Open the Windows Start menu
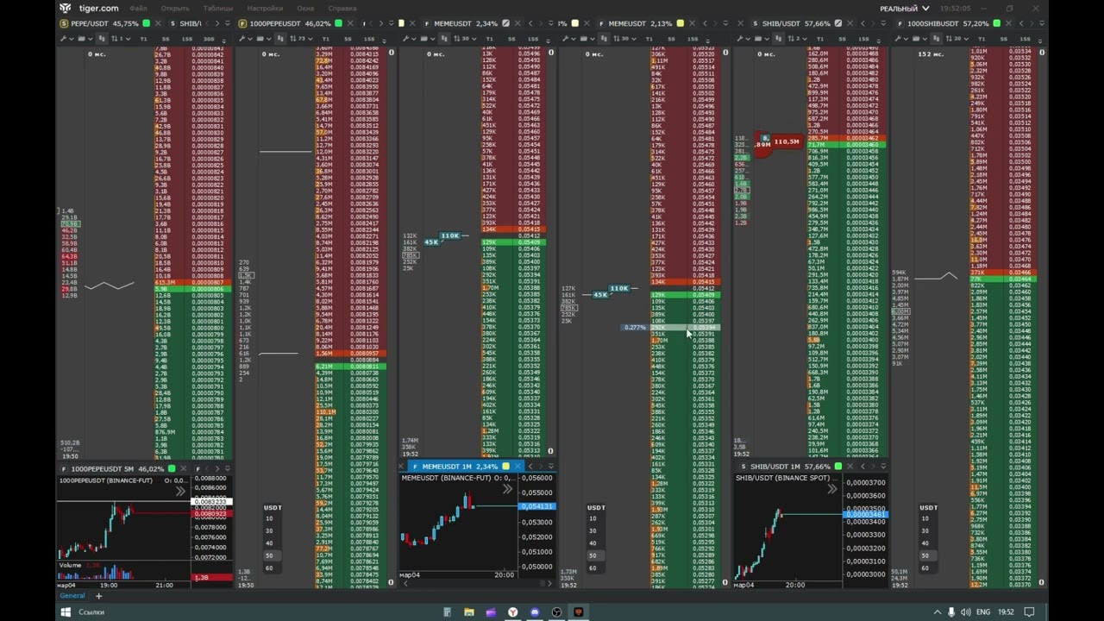Screen dimensions: 1104x621 coord(65,612)
